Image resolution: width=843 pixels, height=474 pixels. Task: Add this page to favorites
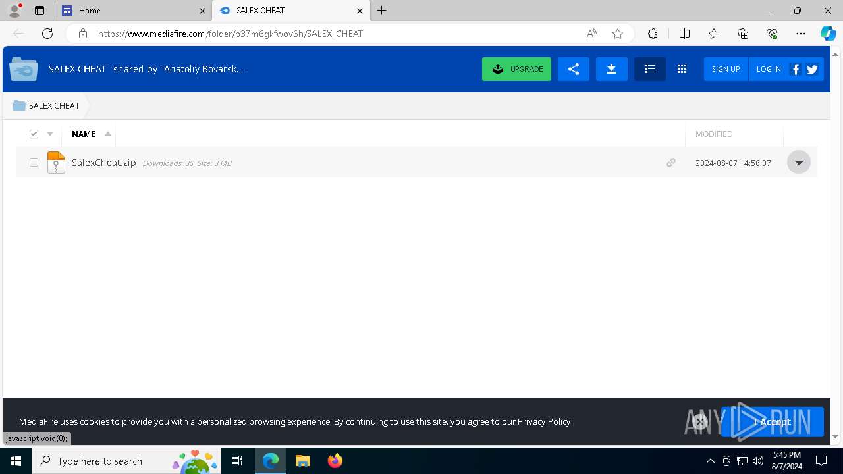click(617, 34)
